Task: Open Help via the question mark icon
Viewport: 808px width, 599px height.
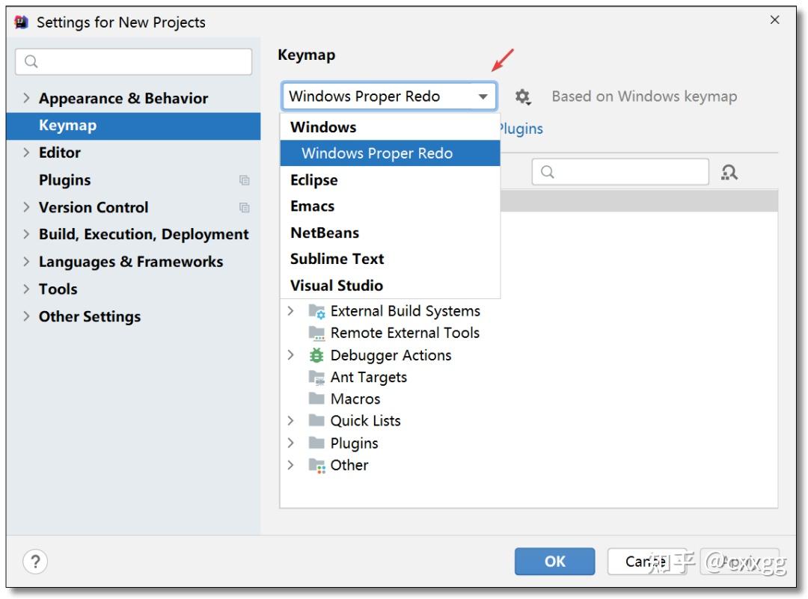Action: coord(35,560)
